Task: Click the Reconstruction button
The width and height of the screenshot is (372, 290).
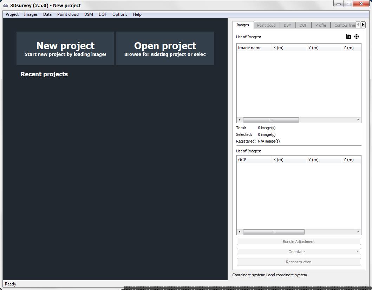Action: click(x=299, y=262)
